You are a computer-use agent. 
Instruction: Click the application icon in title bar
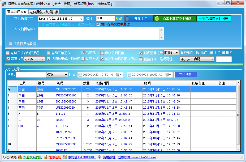[x=4, y=4]
